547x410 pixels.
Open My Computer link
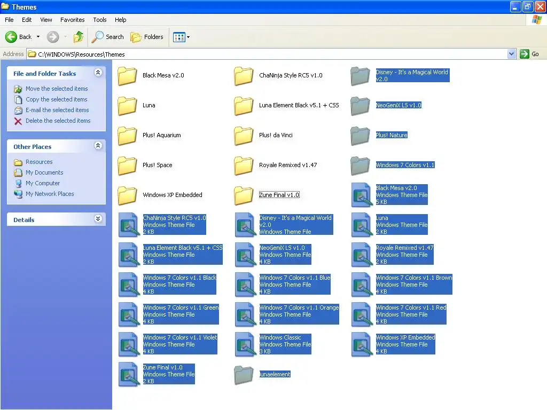click(43, 183)
